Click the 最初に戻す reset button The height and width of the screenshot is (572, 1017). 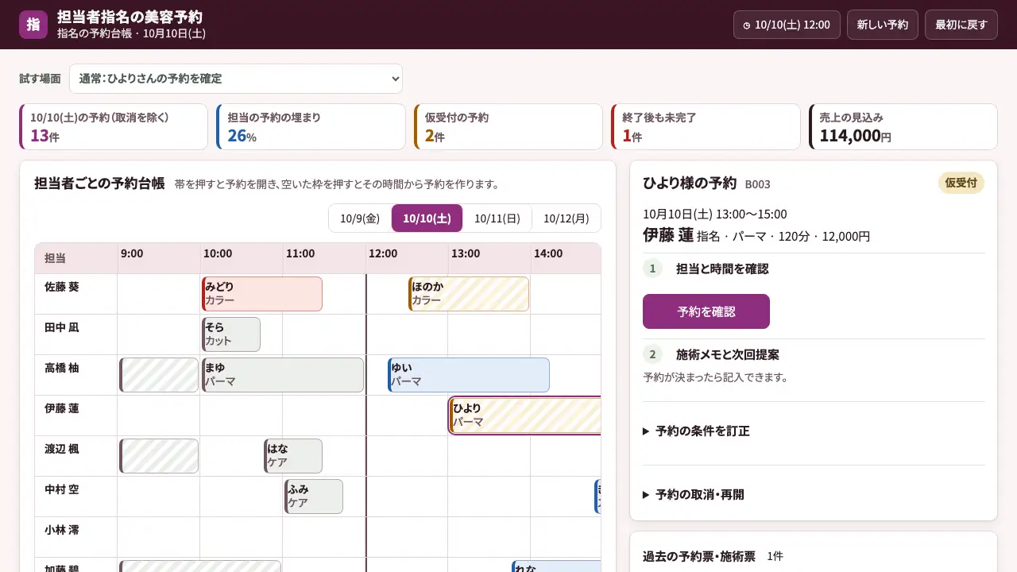pos(961,25)
